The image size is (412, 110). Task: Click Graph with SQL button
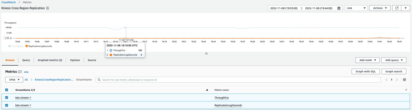click(x=366, y=71)
